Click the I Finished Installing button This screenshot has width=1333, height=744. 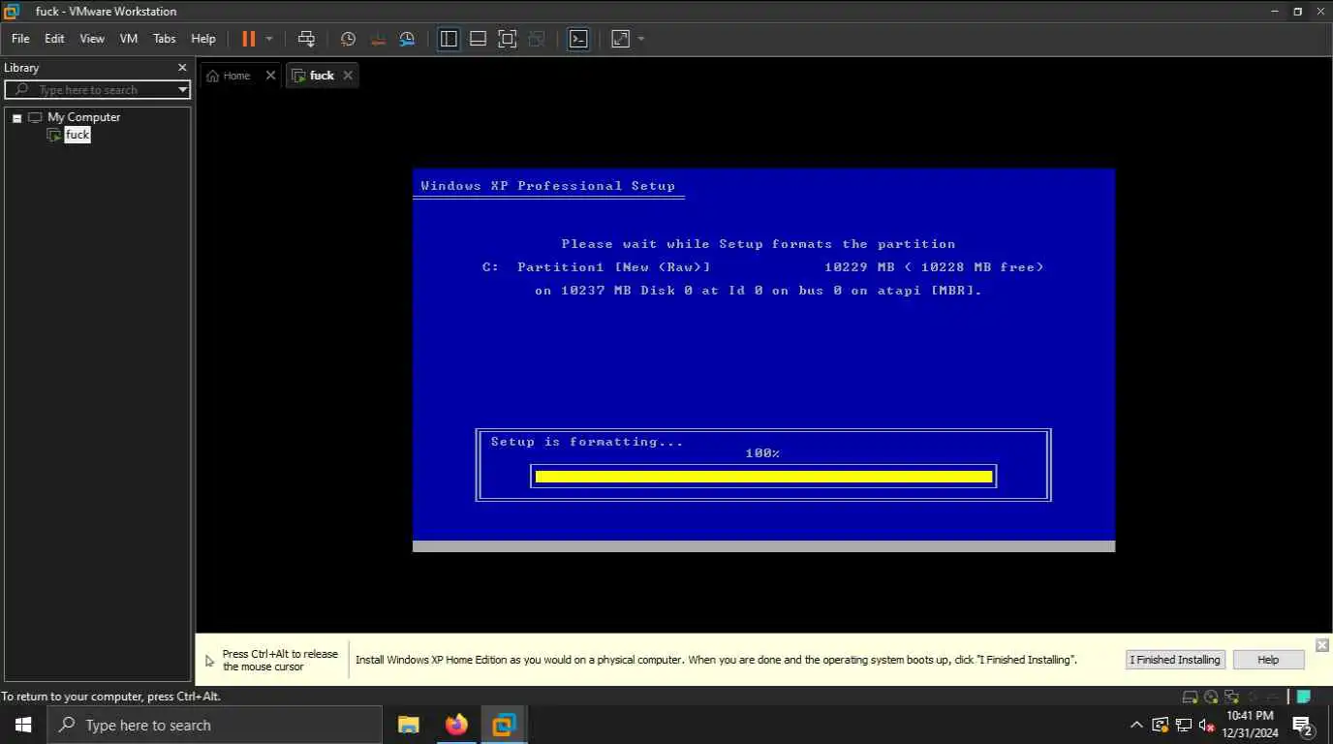tap(1177, 660)
